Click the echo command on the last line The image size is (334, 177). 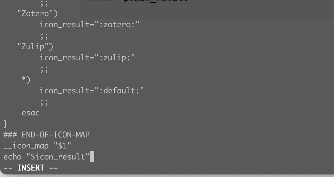12,157
